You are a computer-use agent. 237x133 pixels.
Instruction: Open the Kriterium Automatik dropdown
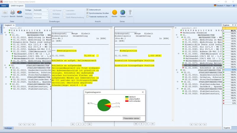click(47, 18)
